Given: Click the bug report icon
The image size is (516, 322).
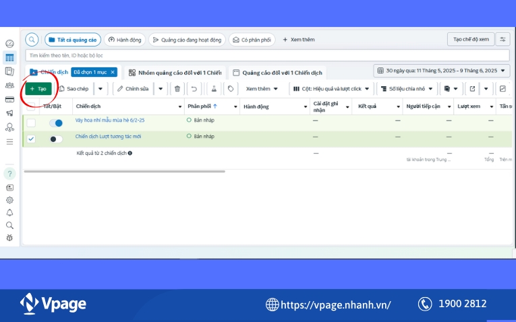Looking at the screenshot, I should point(9,238).
